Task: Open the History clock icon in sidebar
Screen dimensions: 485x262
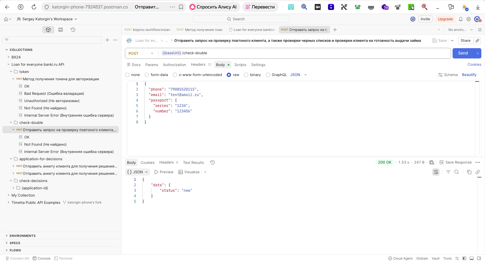Action: click(73, 30)
